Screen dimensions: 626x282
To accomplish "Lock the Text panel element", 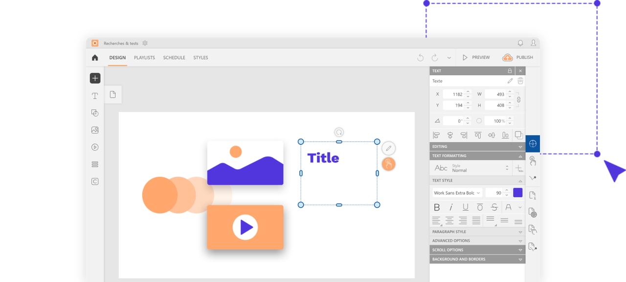I will [510, 71].
